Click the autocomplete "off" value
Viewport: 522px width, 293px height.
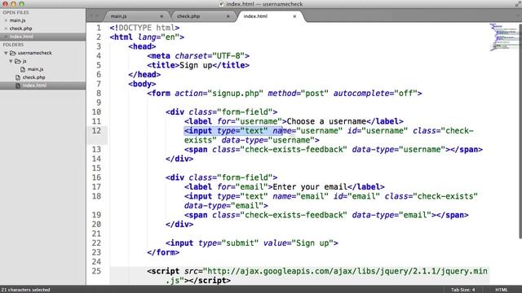pyautogui.click(x=405, y=94)
